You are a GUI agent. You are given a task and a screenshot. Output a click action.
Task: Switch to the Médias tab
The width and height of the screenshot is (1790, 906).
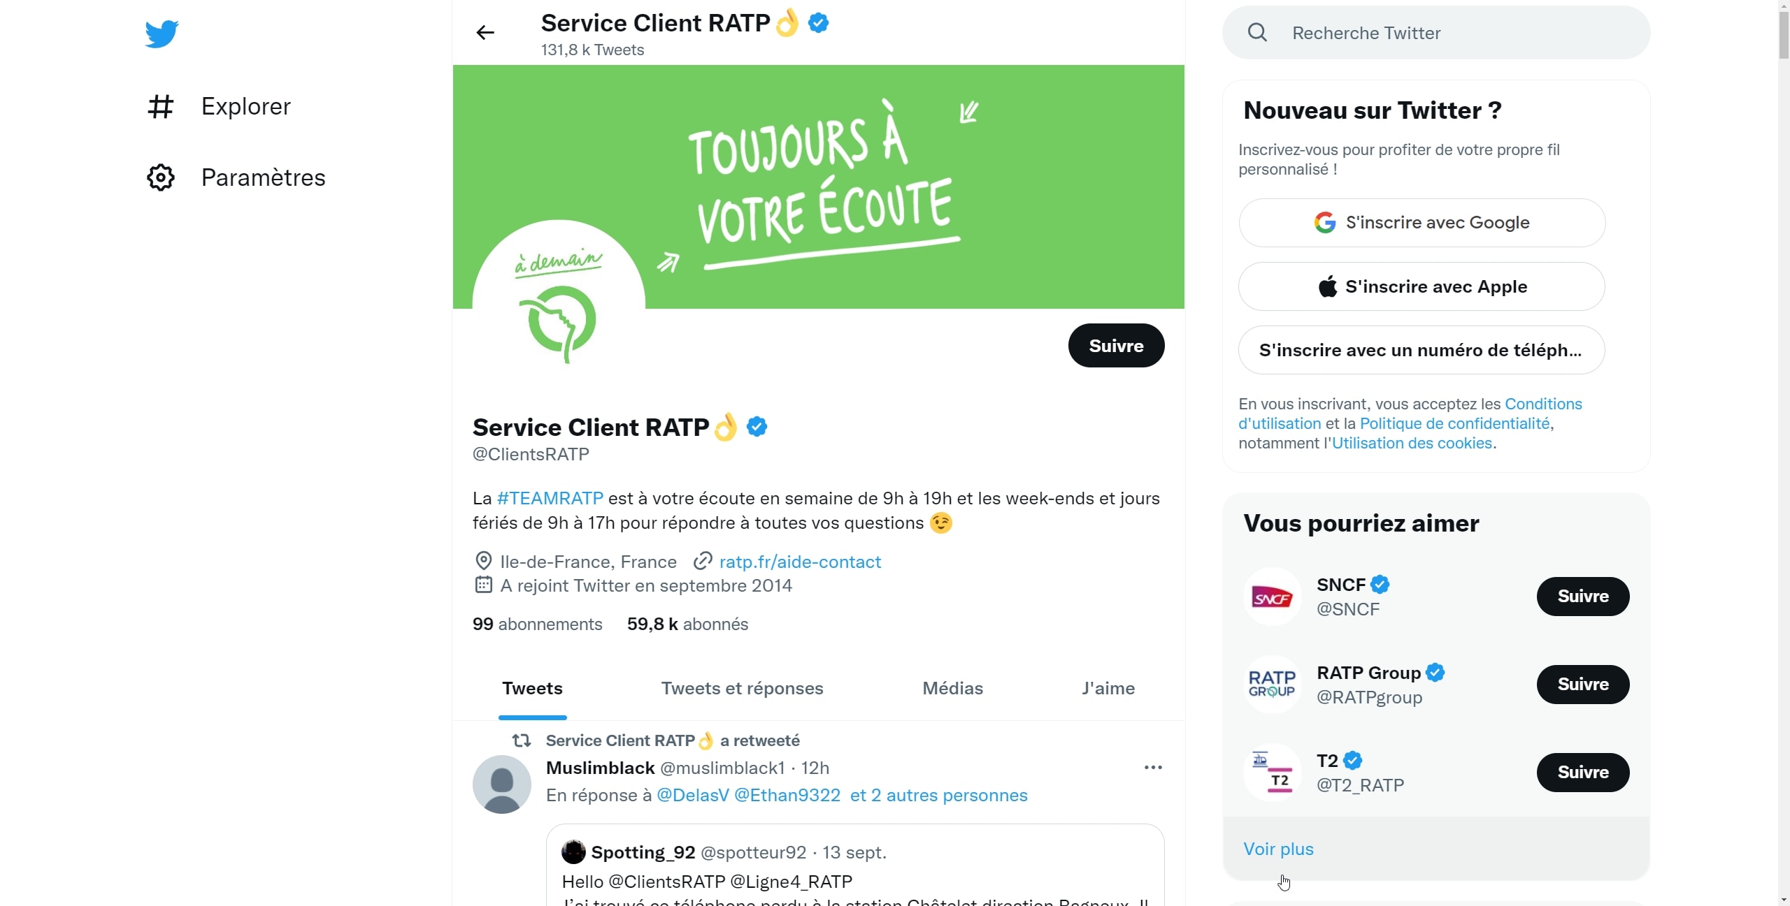tap(952, 689)
